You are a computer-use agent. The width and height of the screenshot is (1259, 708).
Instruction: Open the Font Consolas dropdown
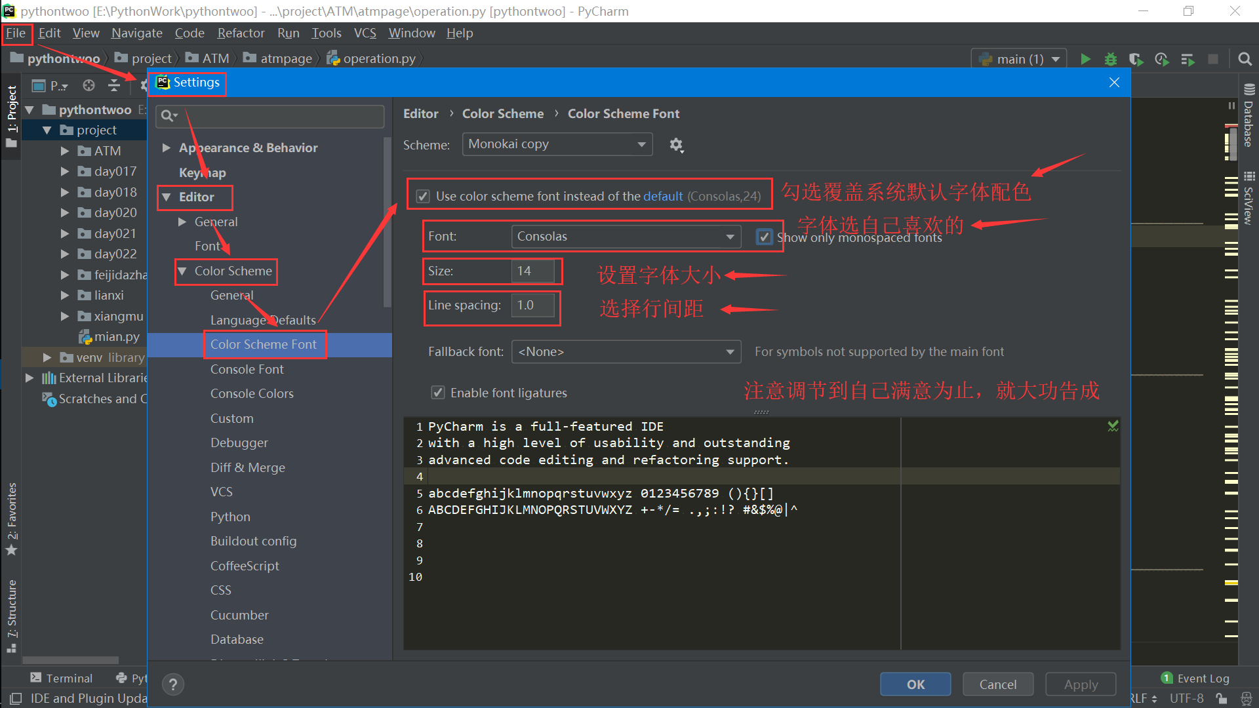coord(626,237)
